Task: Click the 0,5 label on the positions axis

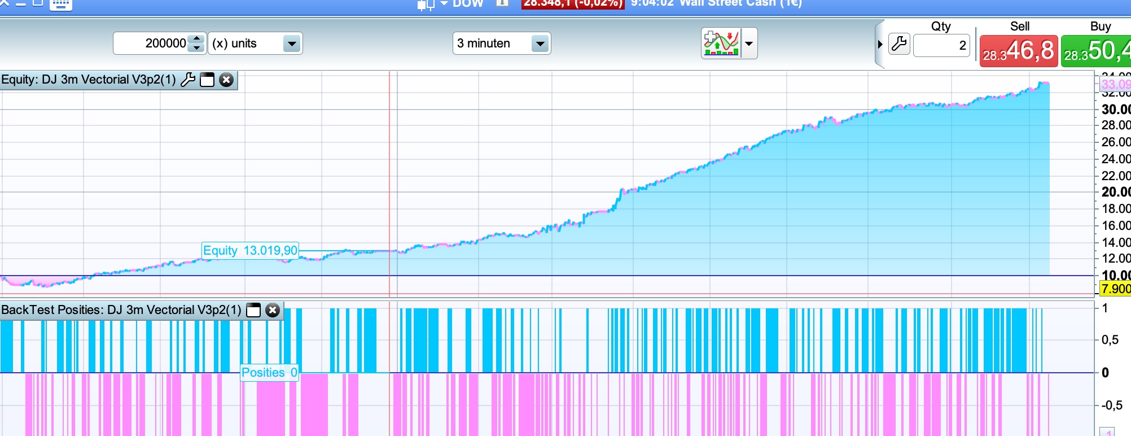Action: (1110, 340)
